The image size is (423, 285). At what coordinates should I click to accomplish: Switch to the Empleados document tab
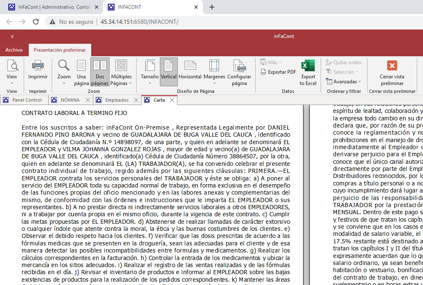click(117, 100)
